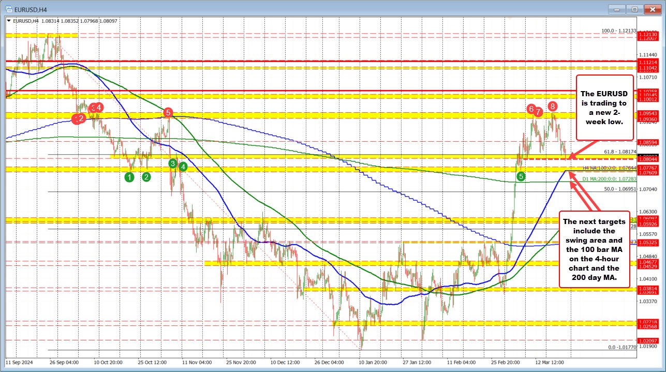Select green marker 3 below the yellow zone
The width and height of the screenshot is (666, 372).
pyautogui.click(x=172, y=163)
